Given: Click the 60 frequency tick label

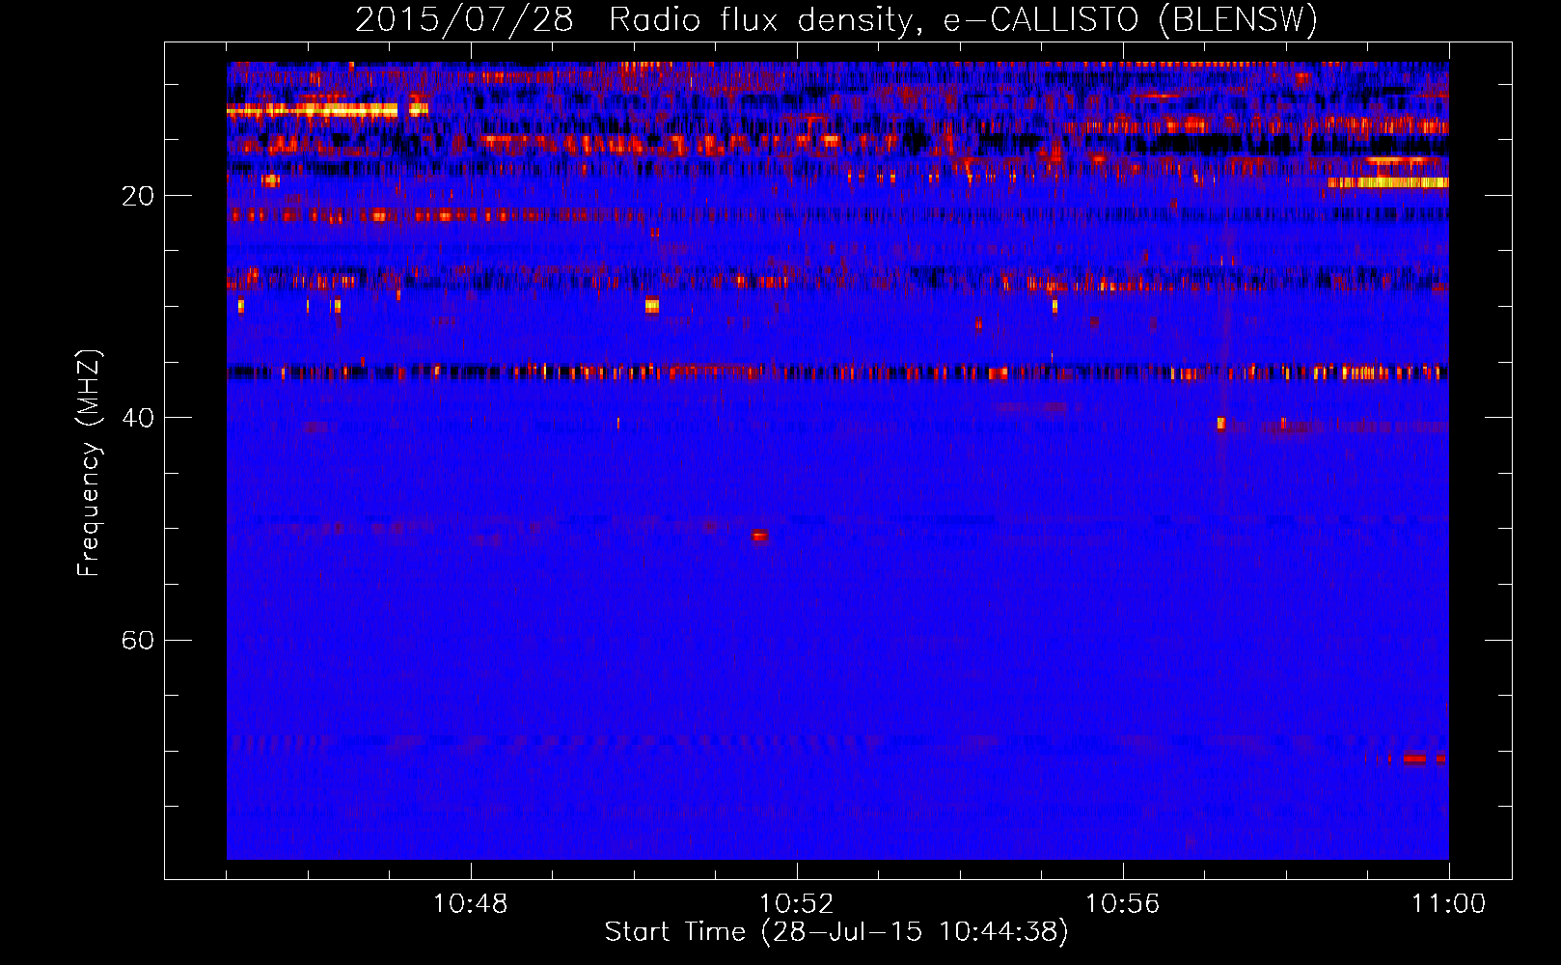Looking at the screenshot, I should (138, 640).
